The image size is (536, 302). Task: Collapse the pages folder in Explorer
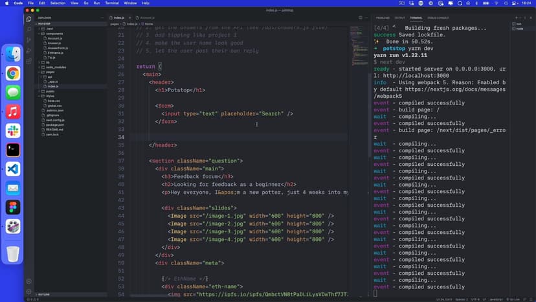pos(49,72)
